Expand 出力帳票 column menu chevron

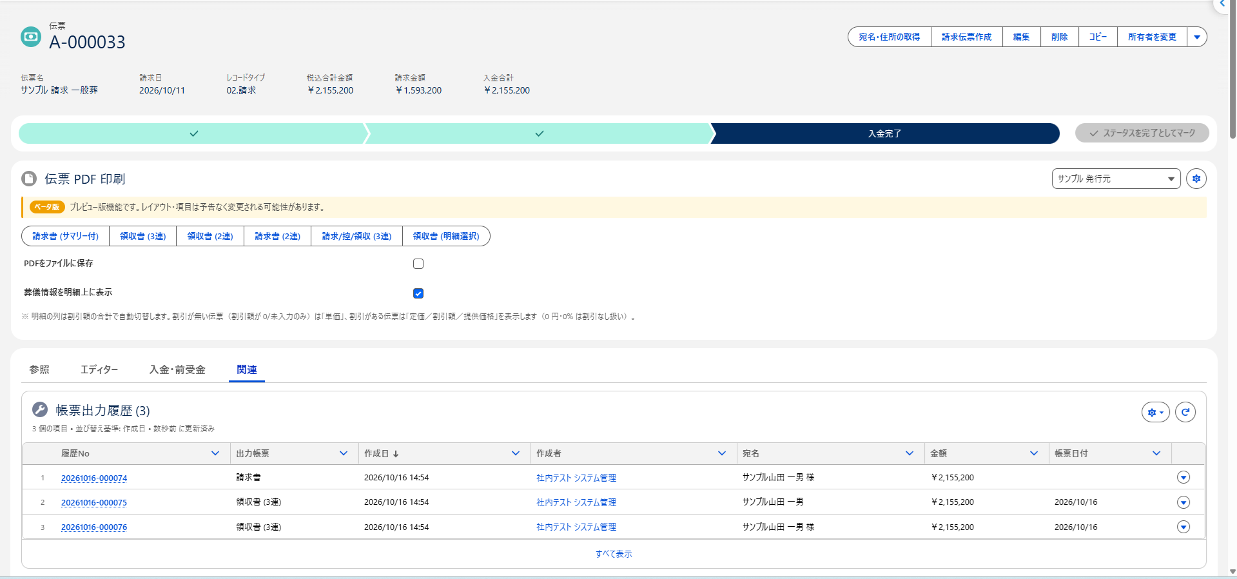click(x=344, y=453)
